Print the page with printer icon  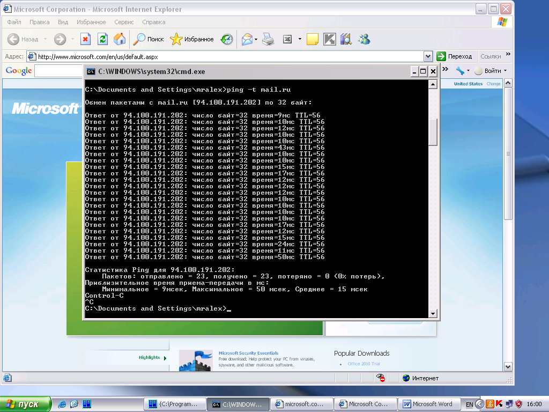click(268, 39)
